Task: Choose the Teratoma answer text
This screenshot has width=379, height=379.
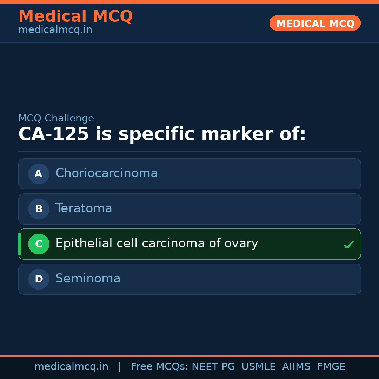Action: coord(84,208)
